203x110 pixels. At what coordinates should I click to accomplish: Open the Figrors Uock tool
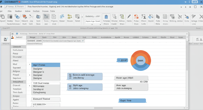pos(54,17)
